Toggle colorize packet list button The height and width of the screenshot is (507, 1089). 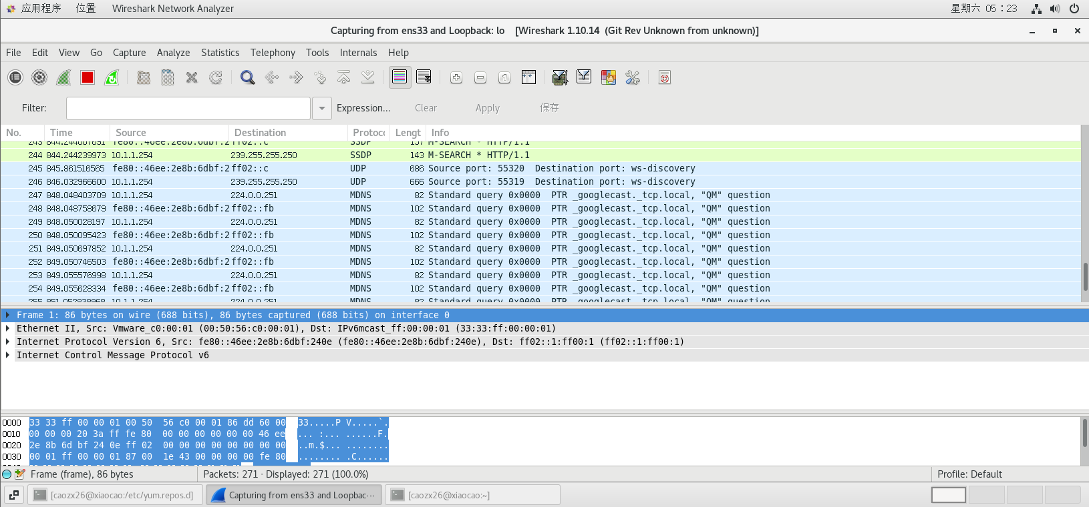pyautogui.click(x=400, y=77)
